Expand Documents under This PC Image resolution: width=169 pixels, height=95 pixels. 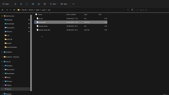click(x=3, y=70)
